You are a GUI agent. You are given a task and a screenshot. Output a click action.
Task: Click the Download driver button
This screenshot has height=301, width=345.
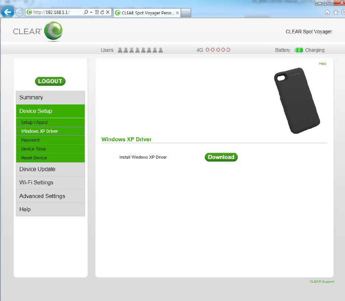pos(221,157)
